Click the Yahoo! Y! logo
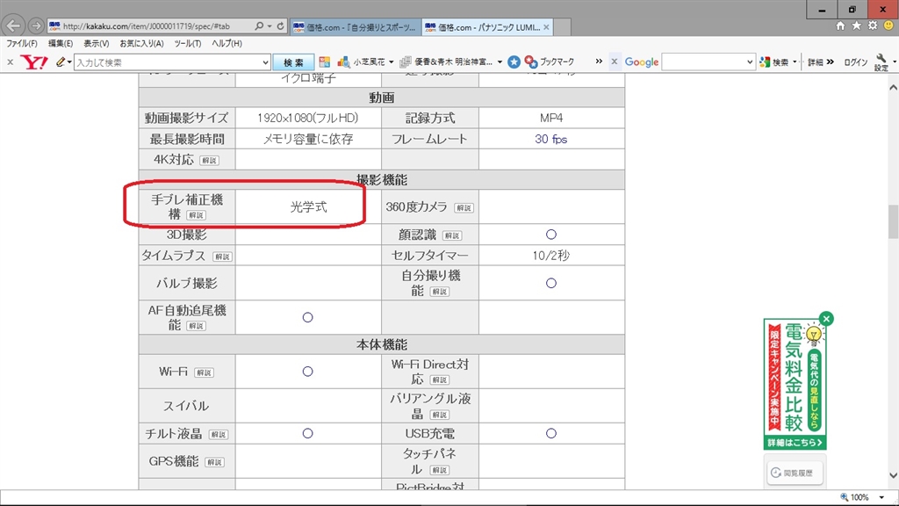The width and height of the screenshot is (899, 506). click(x=34, y=62)
